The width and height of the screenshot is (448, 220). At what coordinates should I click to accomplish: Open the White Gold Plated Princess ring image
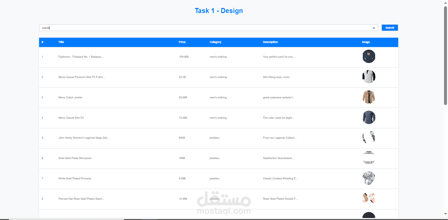[x=369, y=178]
